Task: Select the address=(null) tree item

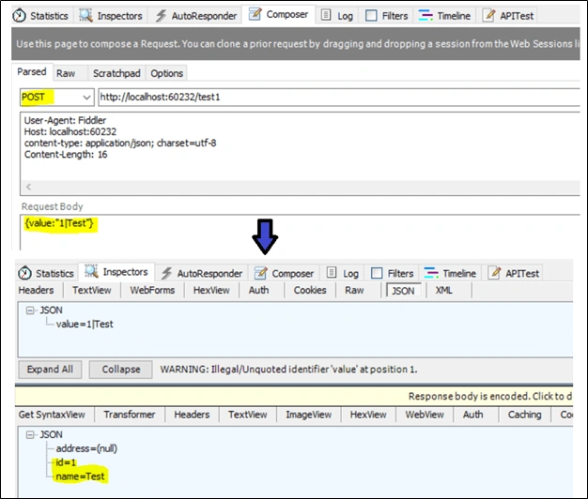Action: 86,448
